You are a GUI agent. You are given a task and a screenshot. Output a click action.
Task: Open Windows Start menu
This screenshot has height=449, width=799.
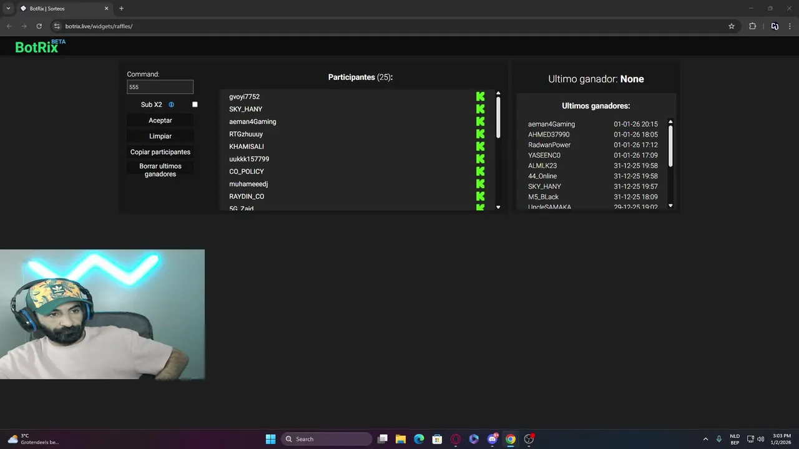point(270,439)
